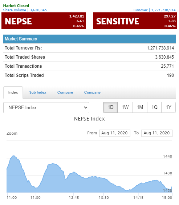
Task: Switch to the Company tab
Action: click(x=92, y=92)
